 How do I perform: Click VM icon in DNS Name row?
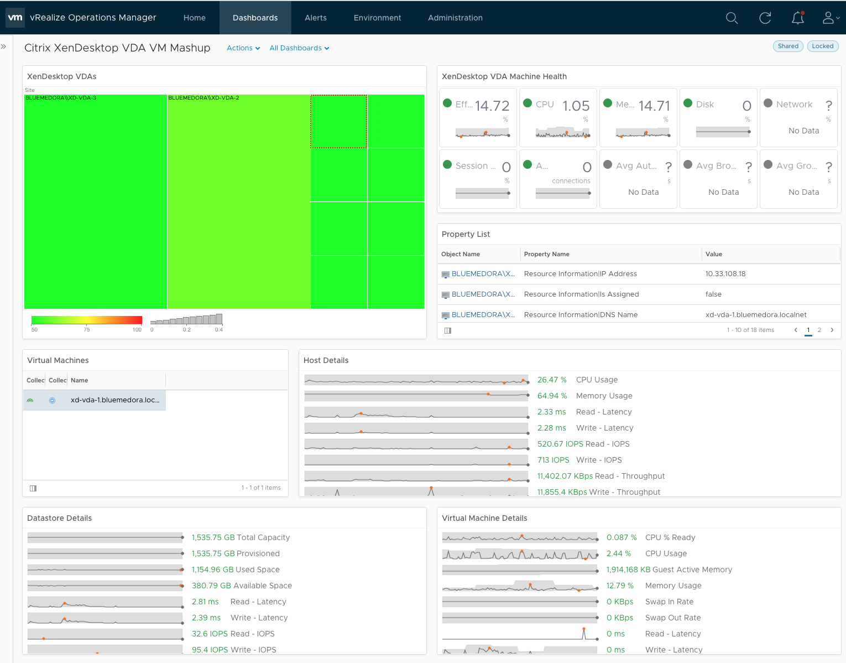click(446, 315)
